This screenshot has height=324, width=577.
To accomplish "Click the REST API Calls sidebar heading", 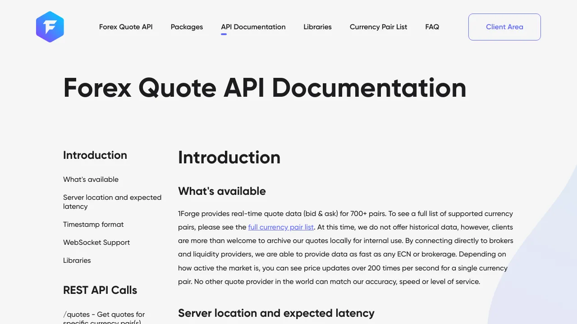I will (x=100, y=290).
